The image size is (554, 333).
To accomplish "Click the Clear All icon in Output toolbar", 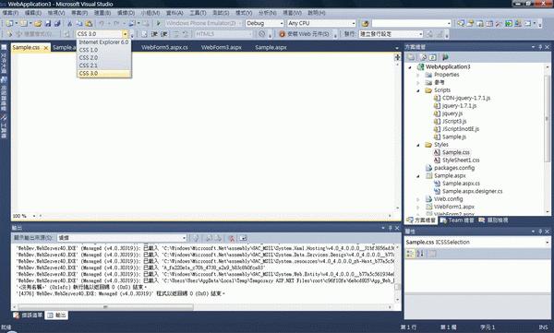I will (232, 238).
